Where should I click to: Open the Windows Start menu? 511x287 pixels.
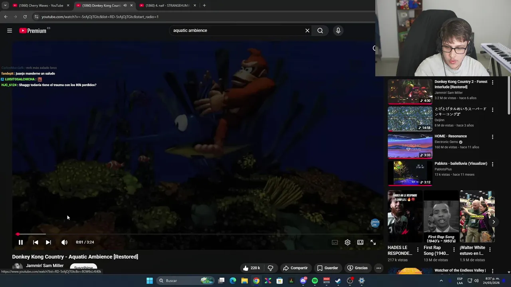click(150, 281)
